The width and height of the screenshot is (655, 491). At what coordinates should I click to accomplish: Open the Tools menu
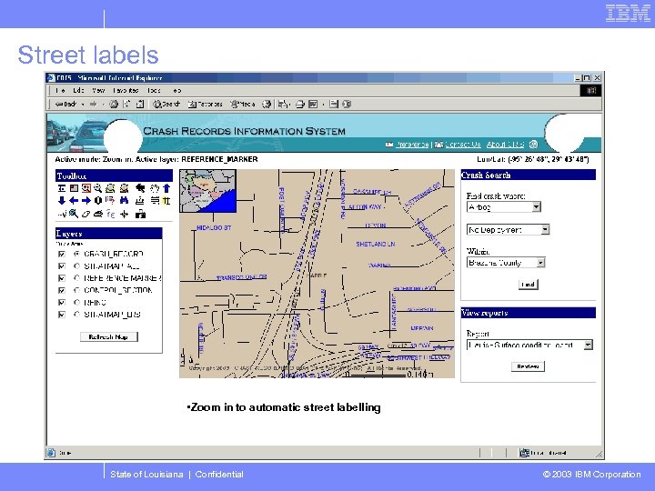click(154, 90)
